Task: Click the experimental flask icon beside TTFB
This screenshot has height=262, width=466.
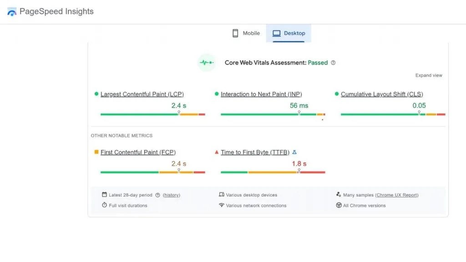Action: pyautogui.click(x=294, y=152)
